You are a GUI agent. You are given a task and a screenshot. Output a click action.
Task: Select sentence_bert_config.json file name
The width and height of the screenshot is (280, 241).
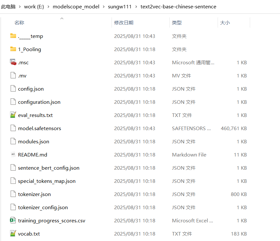point(49,168)
